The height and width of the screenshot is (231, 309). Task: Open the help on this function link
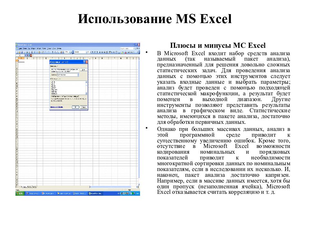(57, 107)
